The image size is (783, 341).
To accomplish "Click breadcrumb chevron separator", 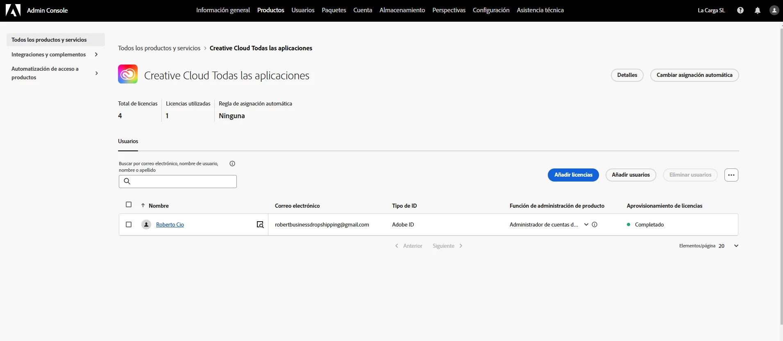I will point(205,48).
